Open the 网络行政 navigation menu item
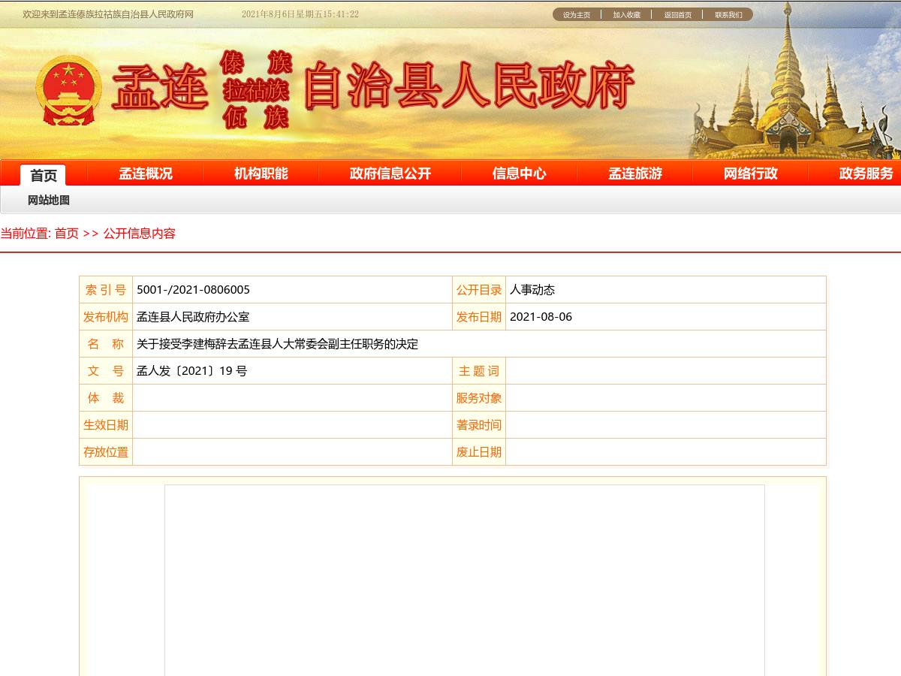Screen dimensions: 901x676 [x=750, y=174]
